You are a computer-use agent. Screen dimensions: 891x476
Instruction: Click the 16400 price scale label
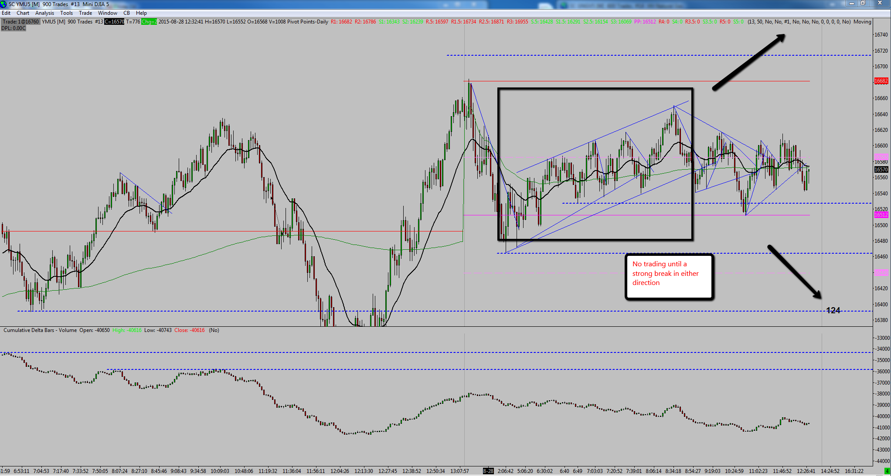click(x=881, y=305)
